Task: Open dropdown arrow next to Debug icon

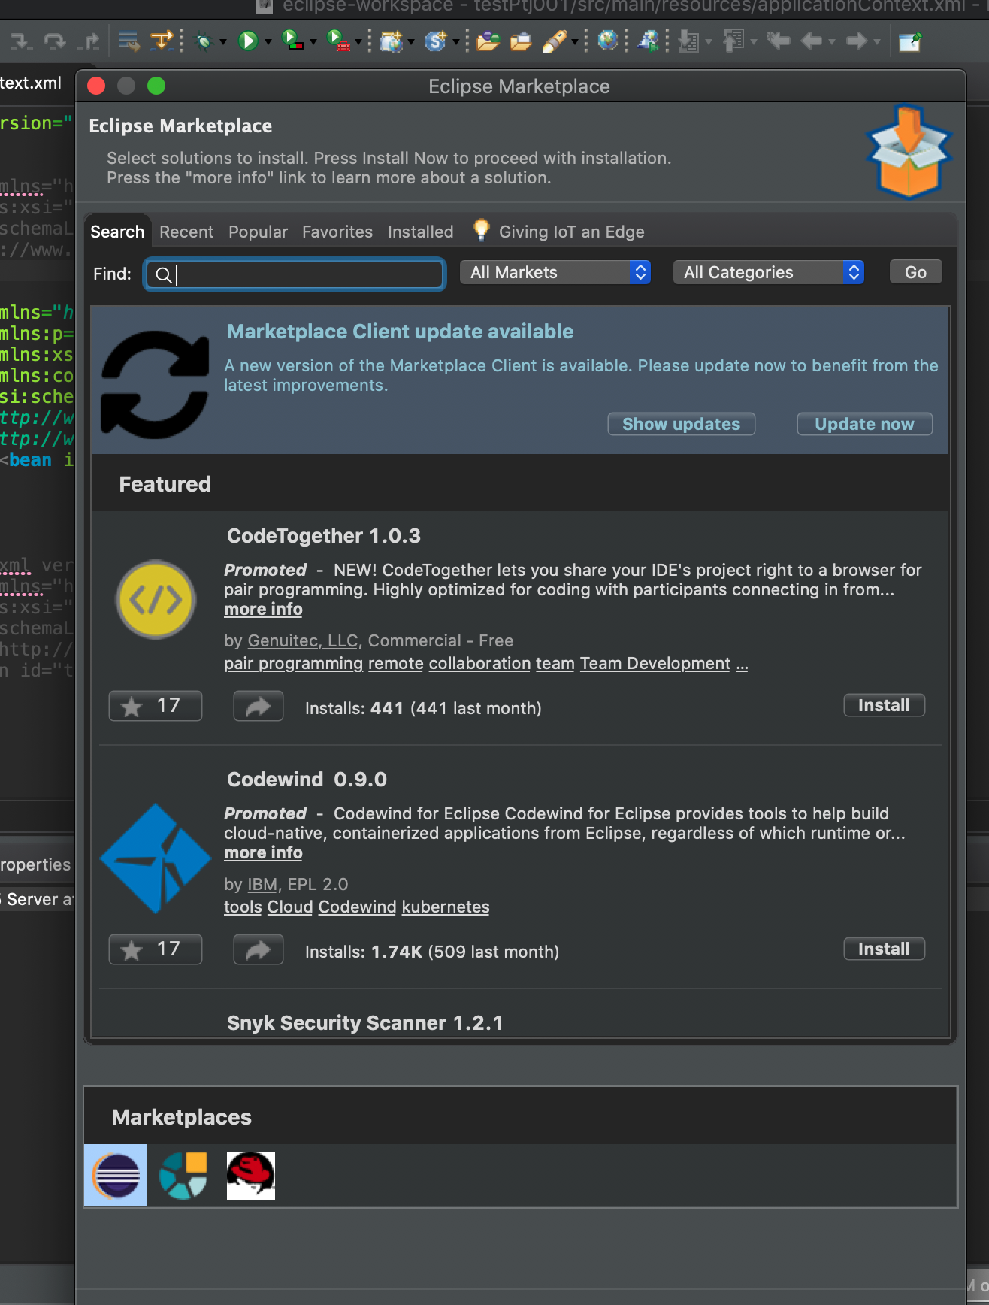Action: click(x=223, y=42)
